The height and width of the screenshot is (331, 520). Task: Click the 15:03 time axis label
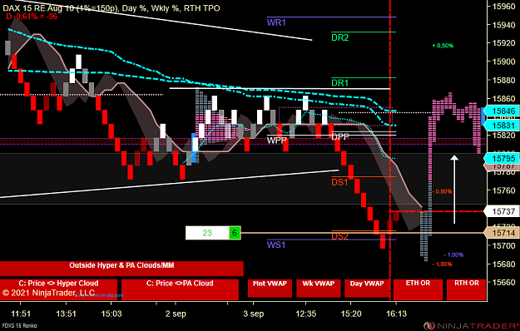click(111, 314)
